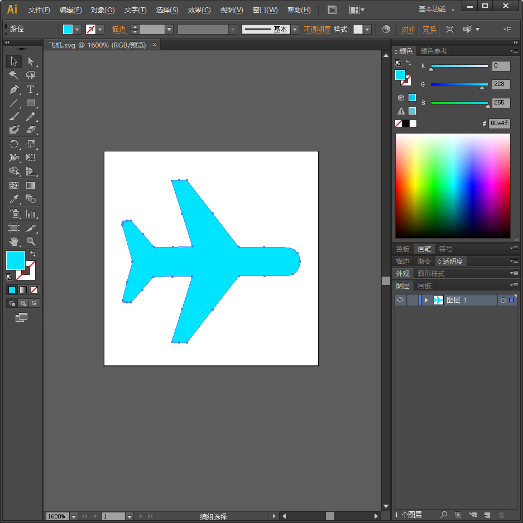Viewport: 523px width, 523px height.
Task: Pick the Line Segment tool
Action: [x=14, y=103]
